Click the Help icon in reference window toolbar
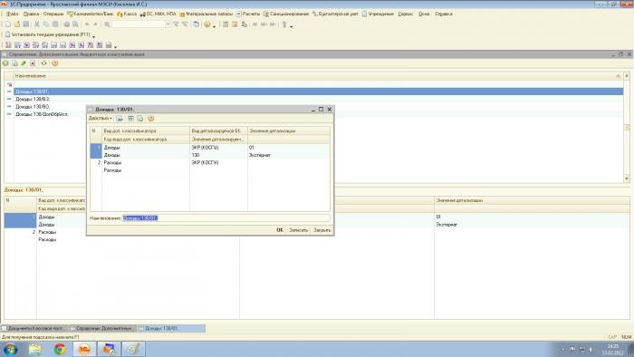Screen dimensions: 634x357 pos(55,63)
